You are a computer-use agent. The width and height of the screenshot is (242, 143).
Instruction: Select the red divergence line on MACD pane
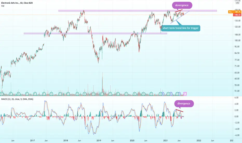[x=179, y=110]
